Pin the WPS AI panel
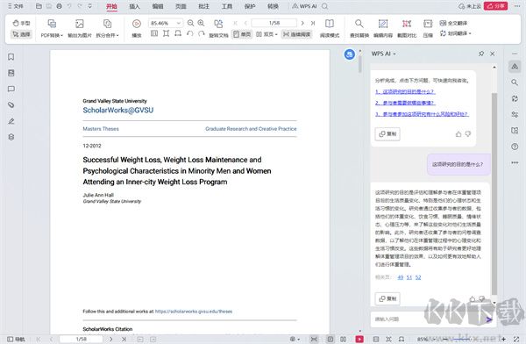 click(481, 54)
